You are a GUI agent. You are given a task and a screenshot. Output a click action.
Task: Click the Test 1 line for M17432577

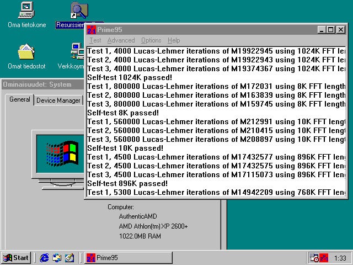point(216,157)
